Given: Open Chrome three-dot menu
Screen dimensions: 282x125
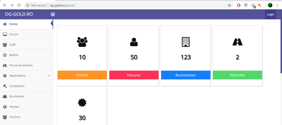Looking at the screenshot, I should click(277, 5).
